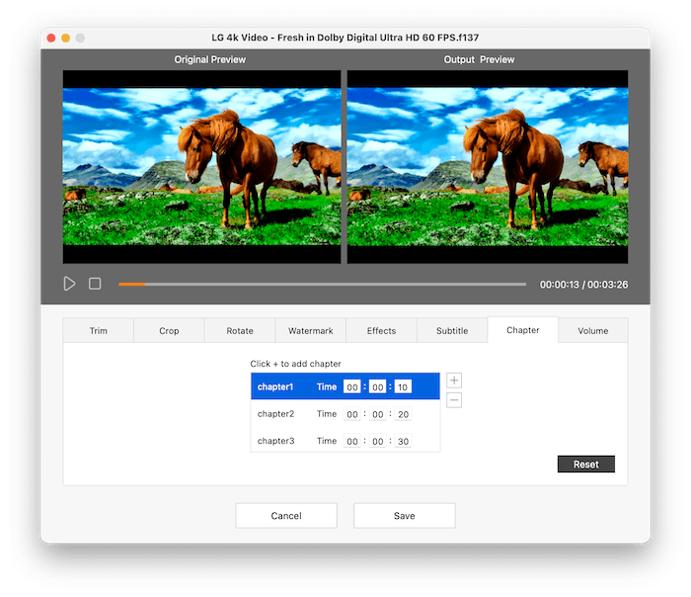
Task: Go to the Watermark tab
Action: coord(310,331)
